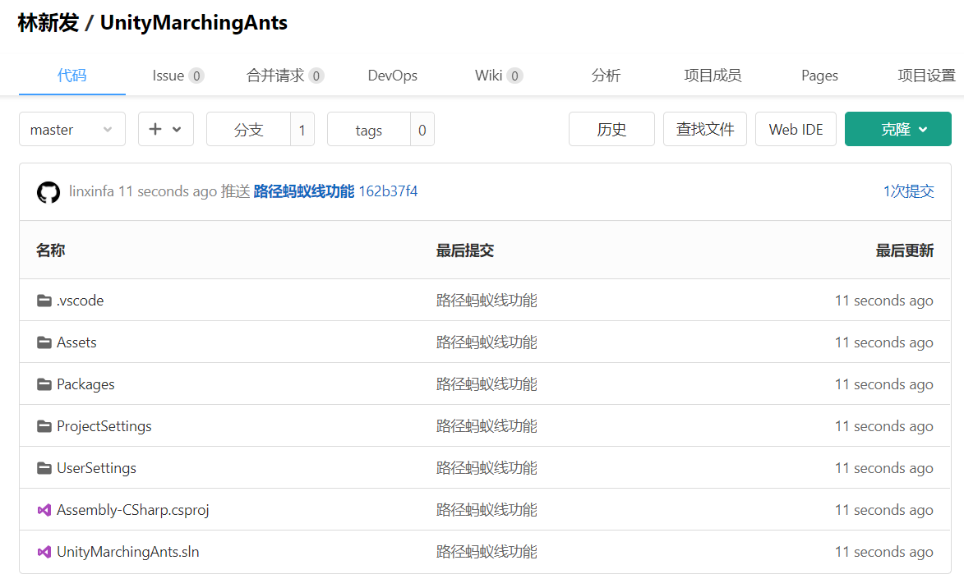Click the folder icon next to Packages

(44, 384)
